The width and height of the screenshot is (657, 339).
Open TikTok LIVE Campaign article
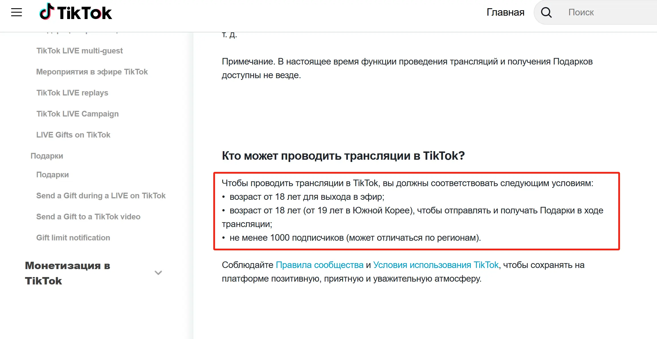click(x=77, y=114)
